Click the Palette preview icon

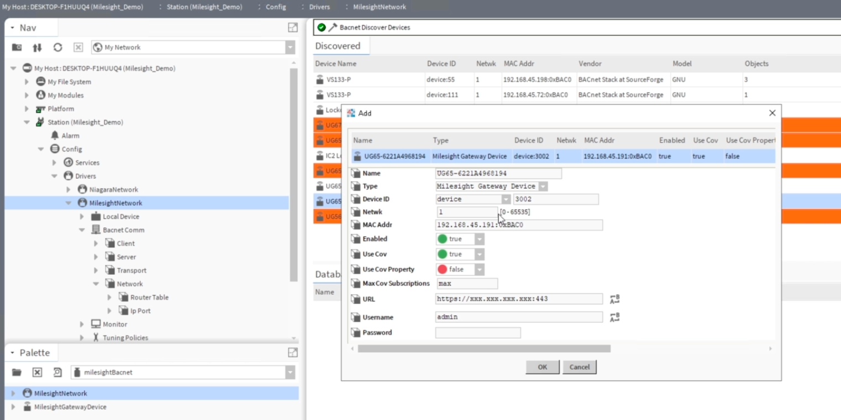pos(57,372)
